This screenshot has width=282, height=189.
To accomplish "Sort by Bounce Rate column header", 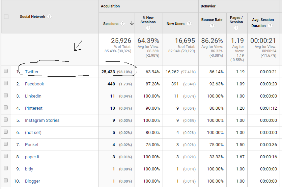I will point(212,20).
